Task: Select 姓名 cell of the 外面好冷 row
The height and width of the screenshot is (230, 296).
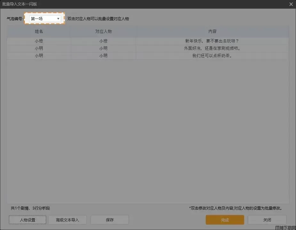Action: tap(39, 49)
